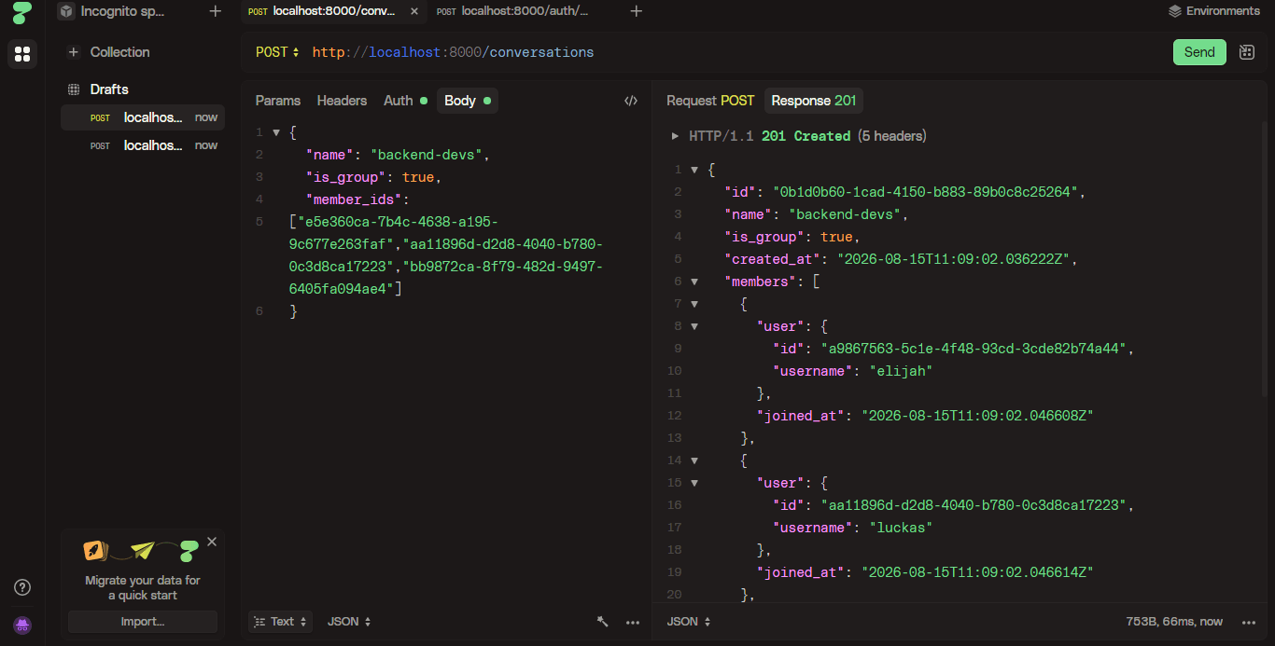Image resolution: width=1275 pixels, height=646 pixels.
Task: Click the prettify wand icon
Action: tap(603, 622)
